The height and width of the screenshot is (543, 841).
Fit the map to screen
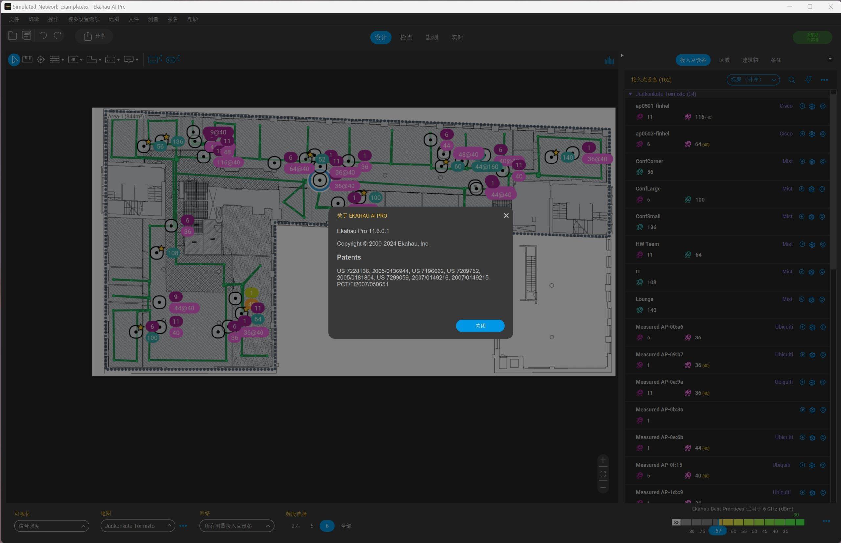[603, 474]
